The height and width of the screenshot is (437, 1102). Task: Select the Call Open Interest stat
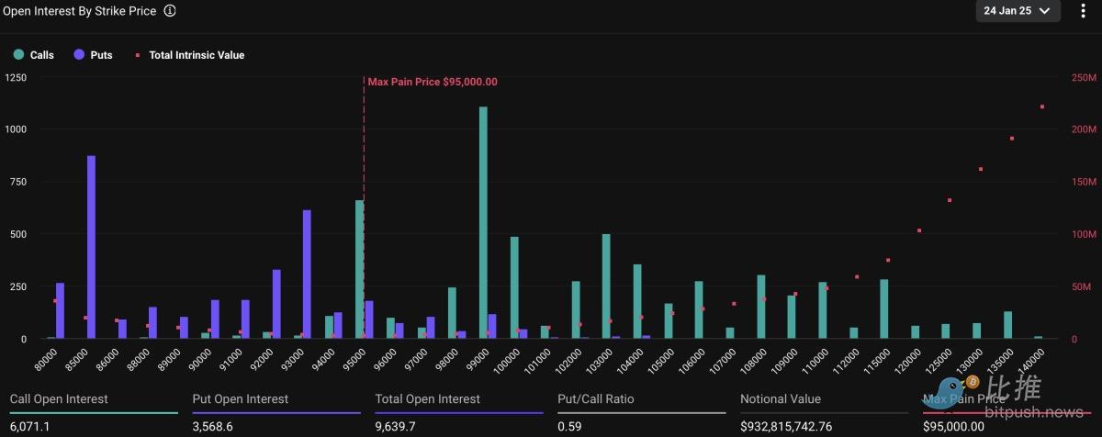[92, 413]
